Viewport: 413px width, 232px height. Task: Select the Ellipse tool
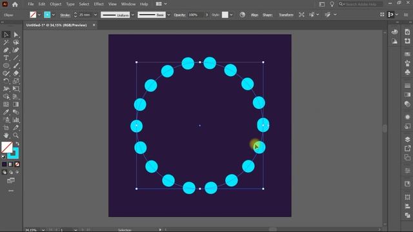[x=6, y=66]
